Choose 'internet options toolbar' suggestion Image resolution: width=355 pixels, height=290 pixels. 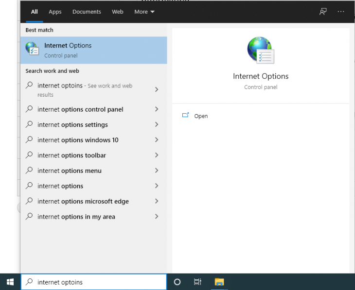(x=94, y=155)
